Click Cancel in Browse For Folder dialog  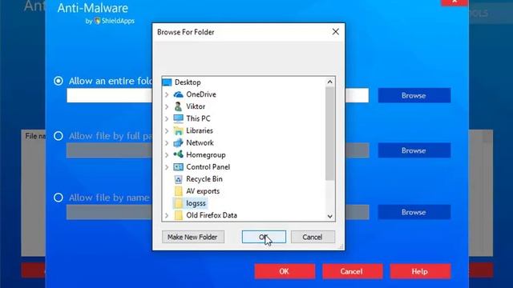pos(313,237)
